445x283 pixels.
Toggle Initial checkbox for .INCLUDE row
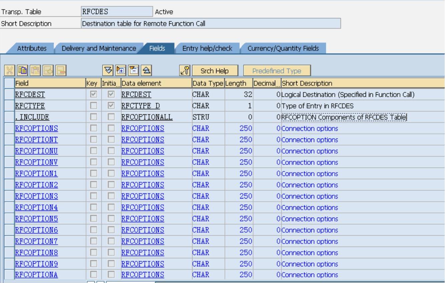coord(111,117)
